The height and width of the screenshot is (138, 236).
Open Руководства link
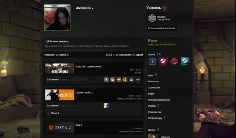[x=154, y=112]
